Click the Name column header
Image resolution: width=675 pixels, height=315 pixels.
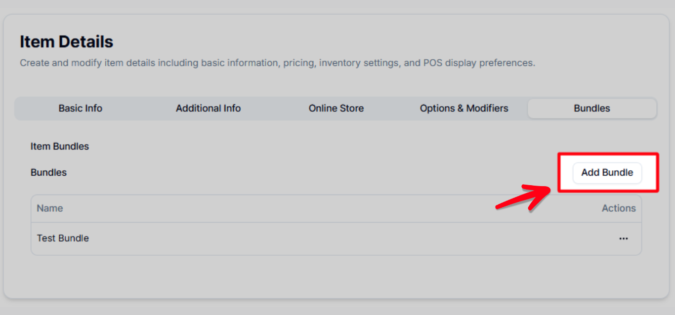tap(50, 208)
